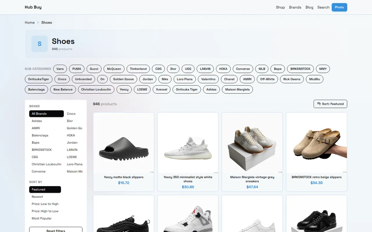
Task: View the BIRKENSTOCK retro beige slippers photo
Action: click(316, 143)
